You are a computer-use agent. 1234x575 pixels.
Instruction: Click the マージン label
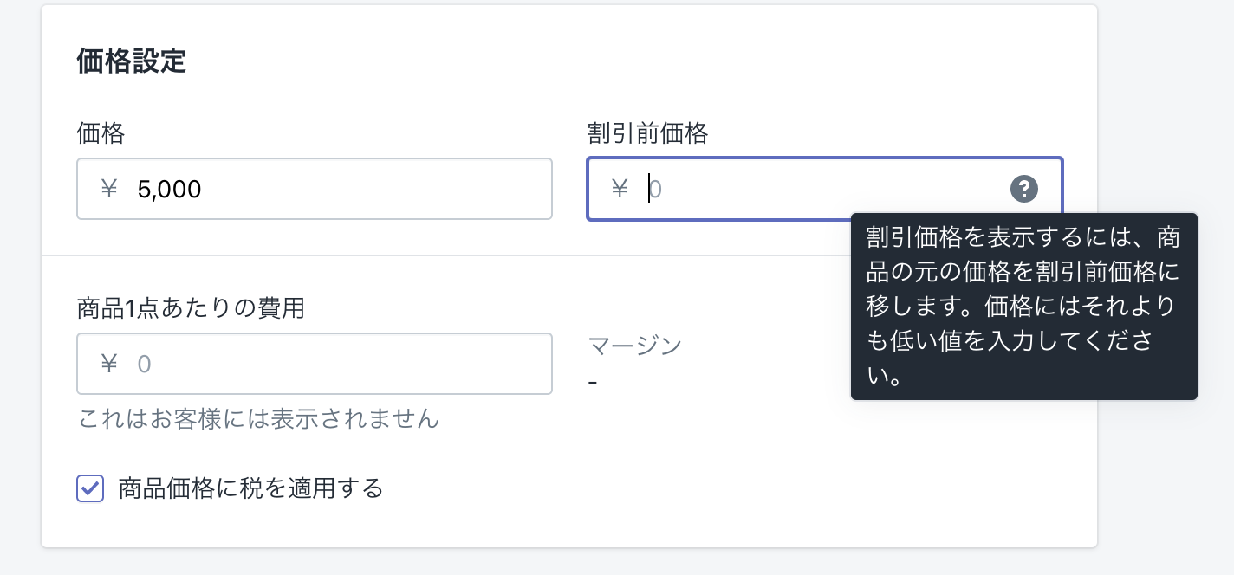pyautogui.click(x=635, y=345)
